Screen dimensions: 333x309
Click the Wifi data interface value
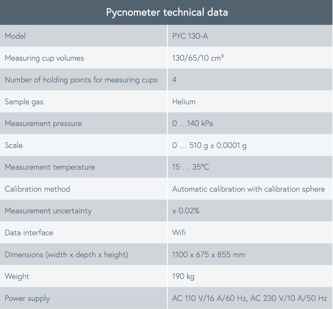point(179,232)
